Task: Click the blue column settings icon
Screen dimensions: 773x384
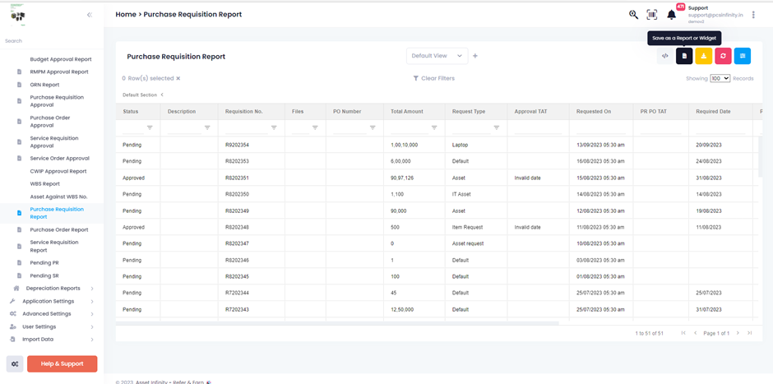Action: 742,56
